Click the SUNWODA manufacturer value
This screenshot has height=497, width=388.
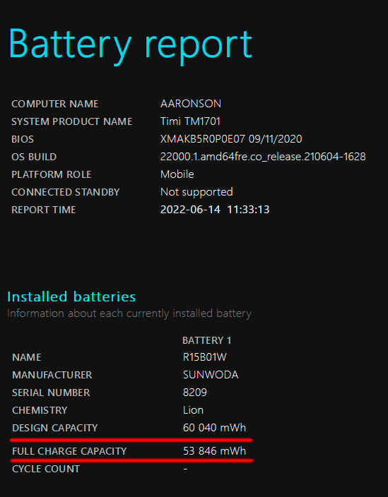211,375
